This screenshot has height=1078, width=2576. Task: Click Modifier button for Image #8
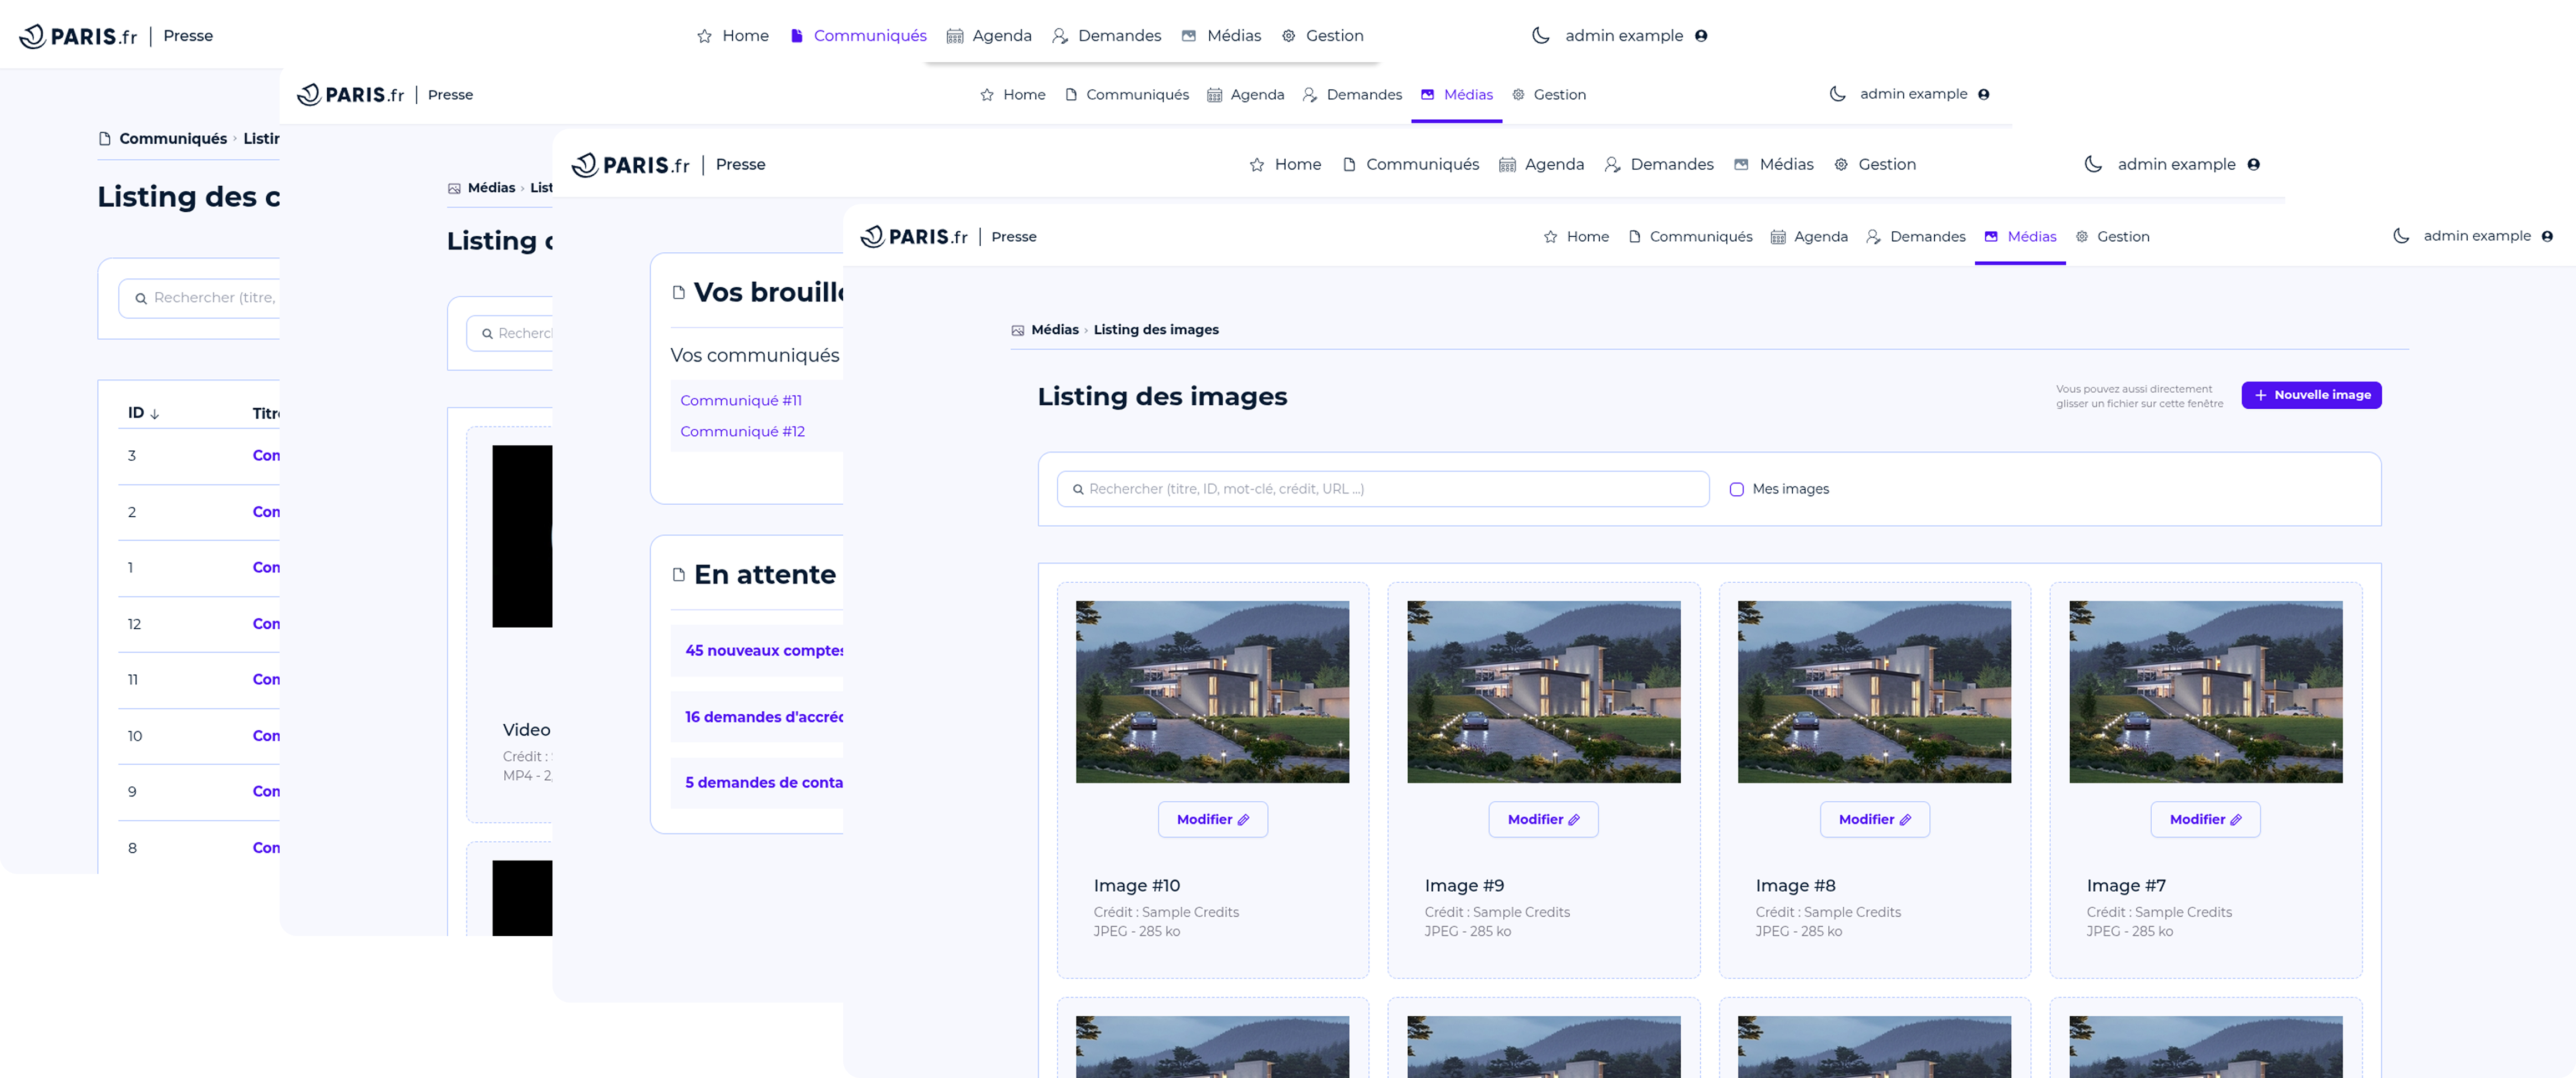(x=1873, y=819)
